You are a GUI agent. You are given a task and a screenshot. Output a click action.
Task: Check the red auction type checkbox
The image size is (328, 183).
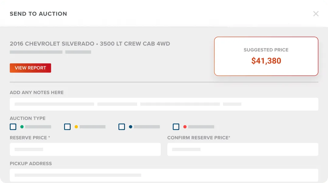pos(176,127)
